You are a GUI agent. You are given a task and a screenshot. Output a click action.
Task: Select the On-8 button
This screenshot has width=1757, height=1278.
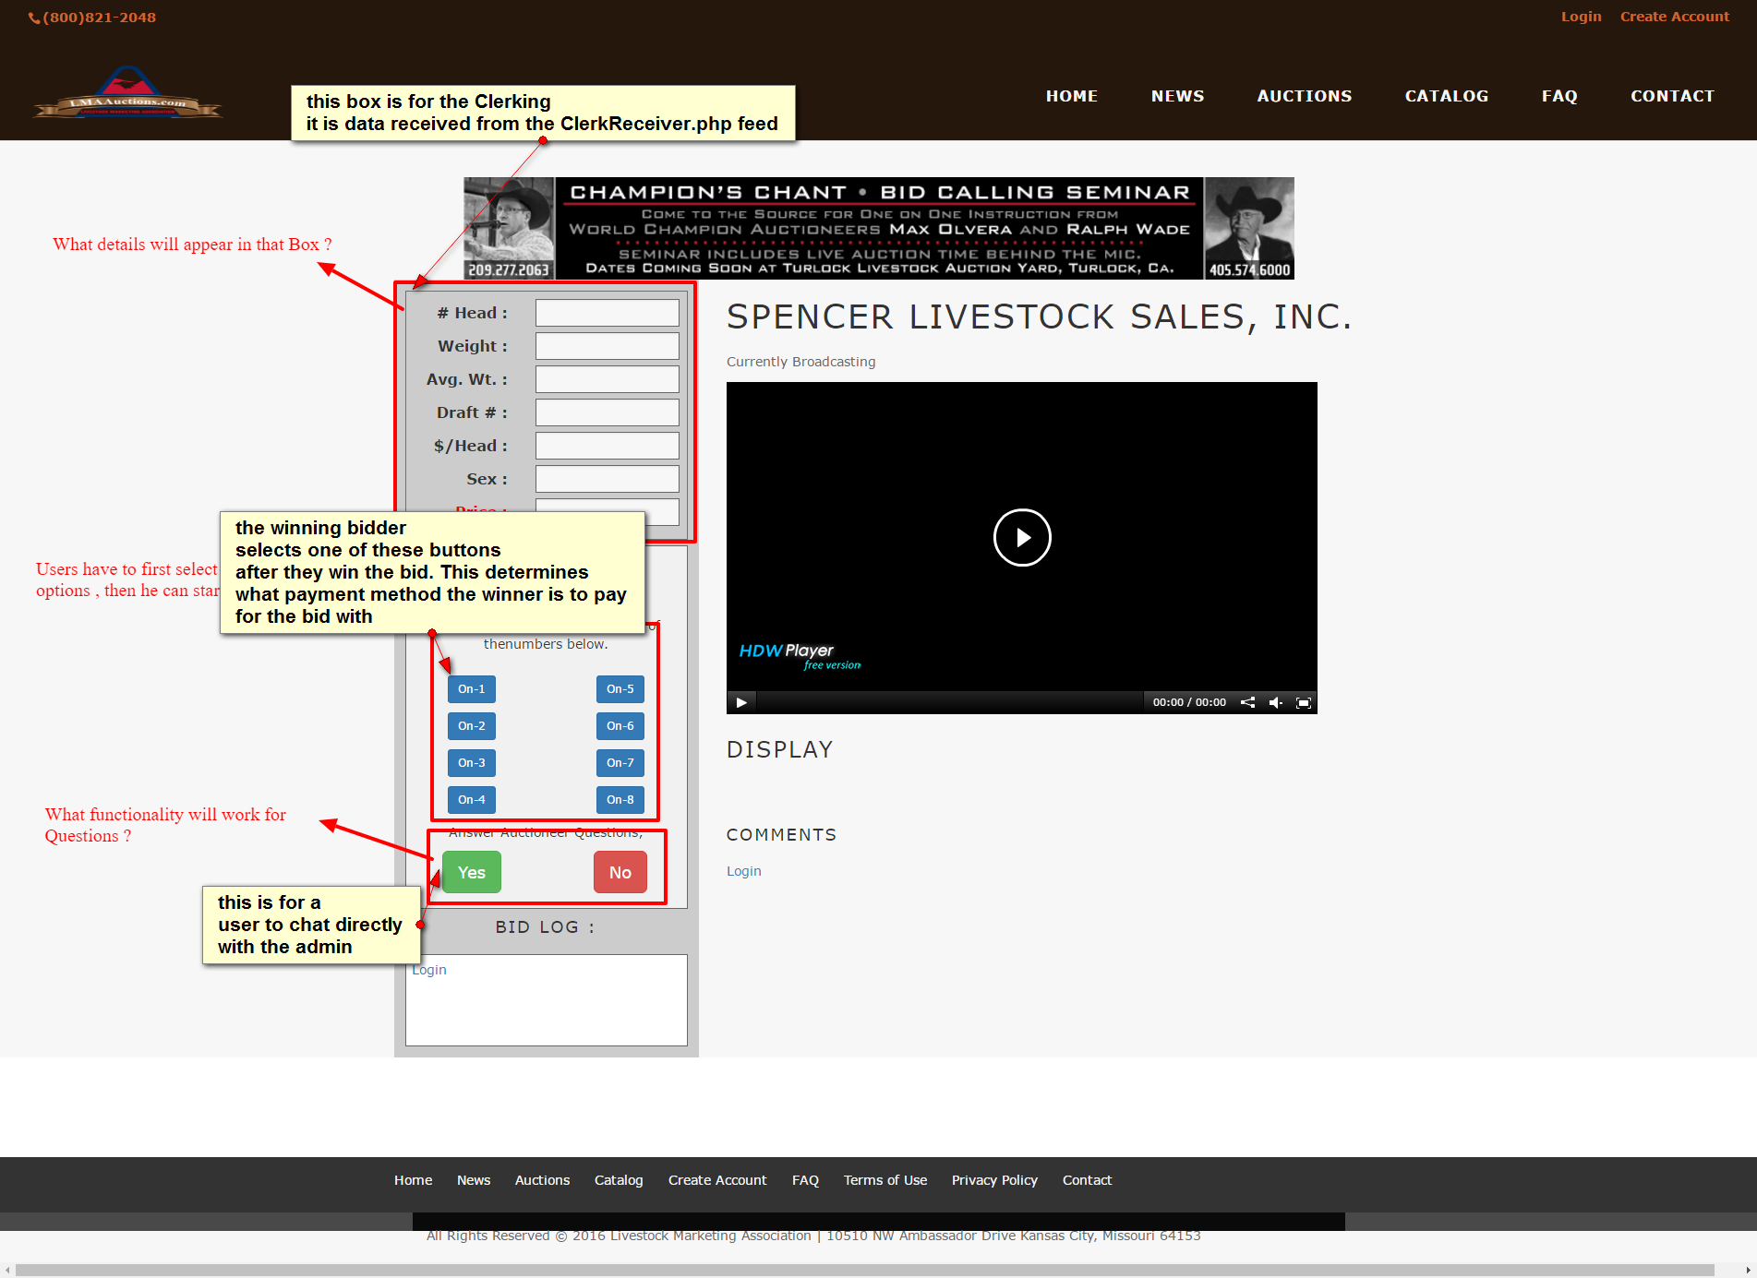coord(620,800)
